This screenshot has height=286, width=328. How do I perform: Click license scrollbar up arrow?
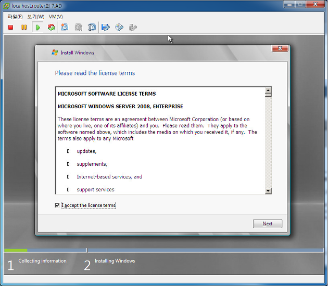[268, 90]
